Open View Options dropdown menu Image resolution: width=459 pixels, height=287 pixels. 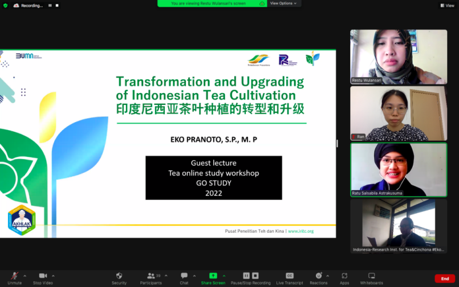tap(283, 3)
